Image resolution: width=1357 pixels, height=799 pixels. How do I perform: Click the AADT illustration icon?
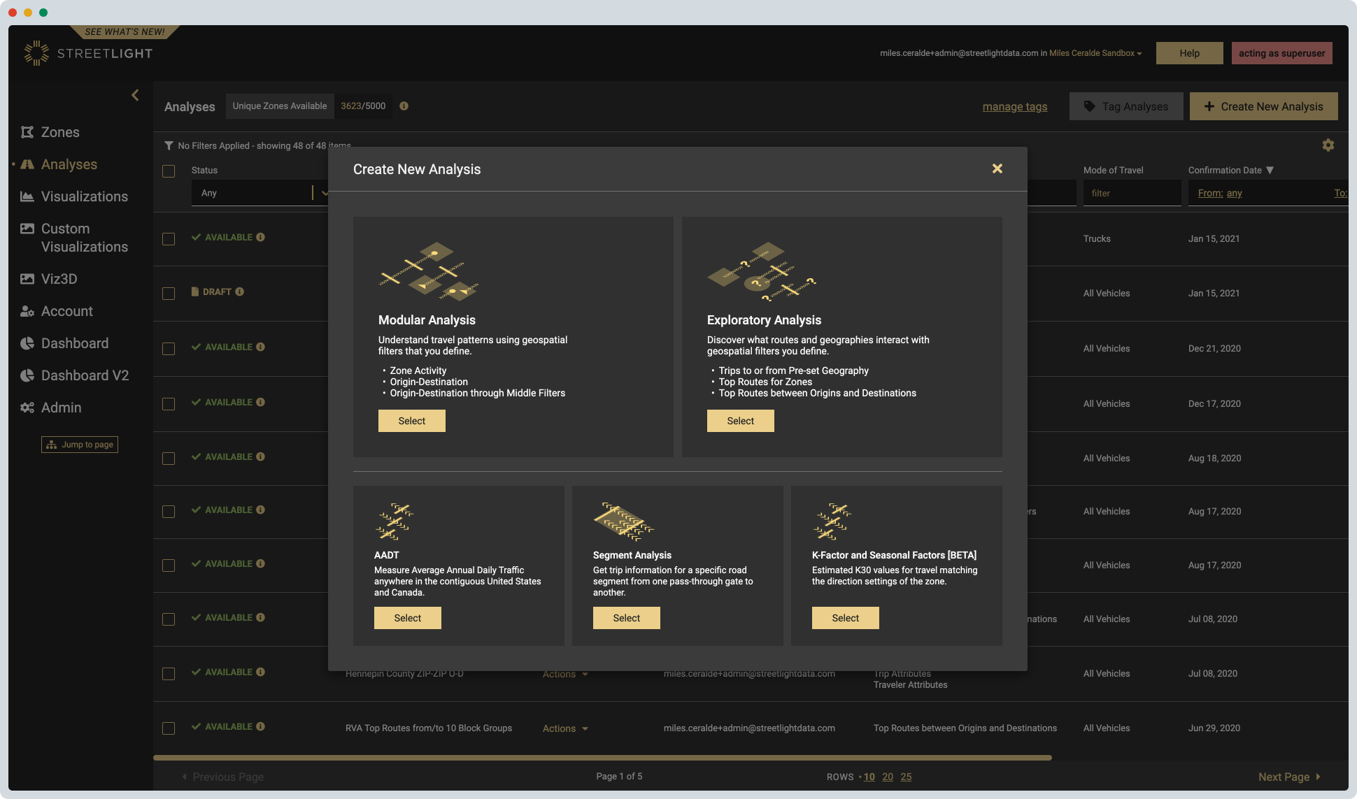(395, 521)
